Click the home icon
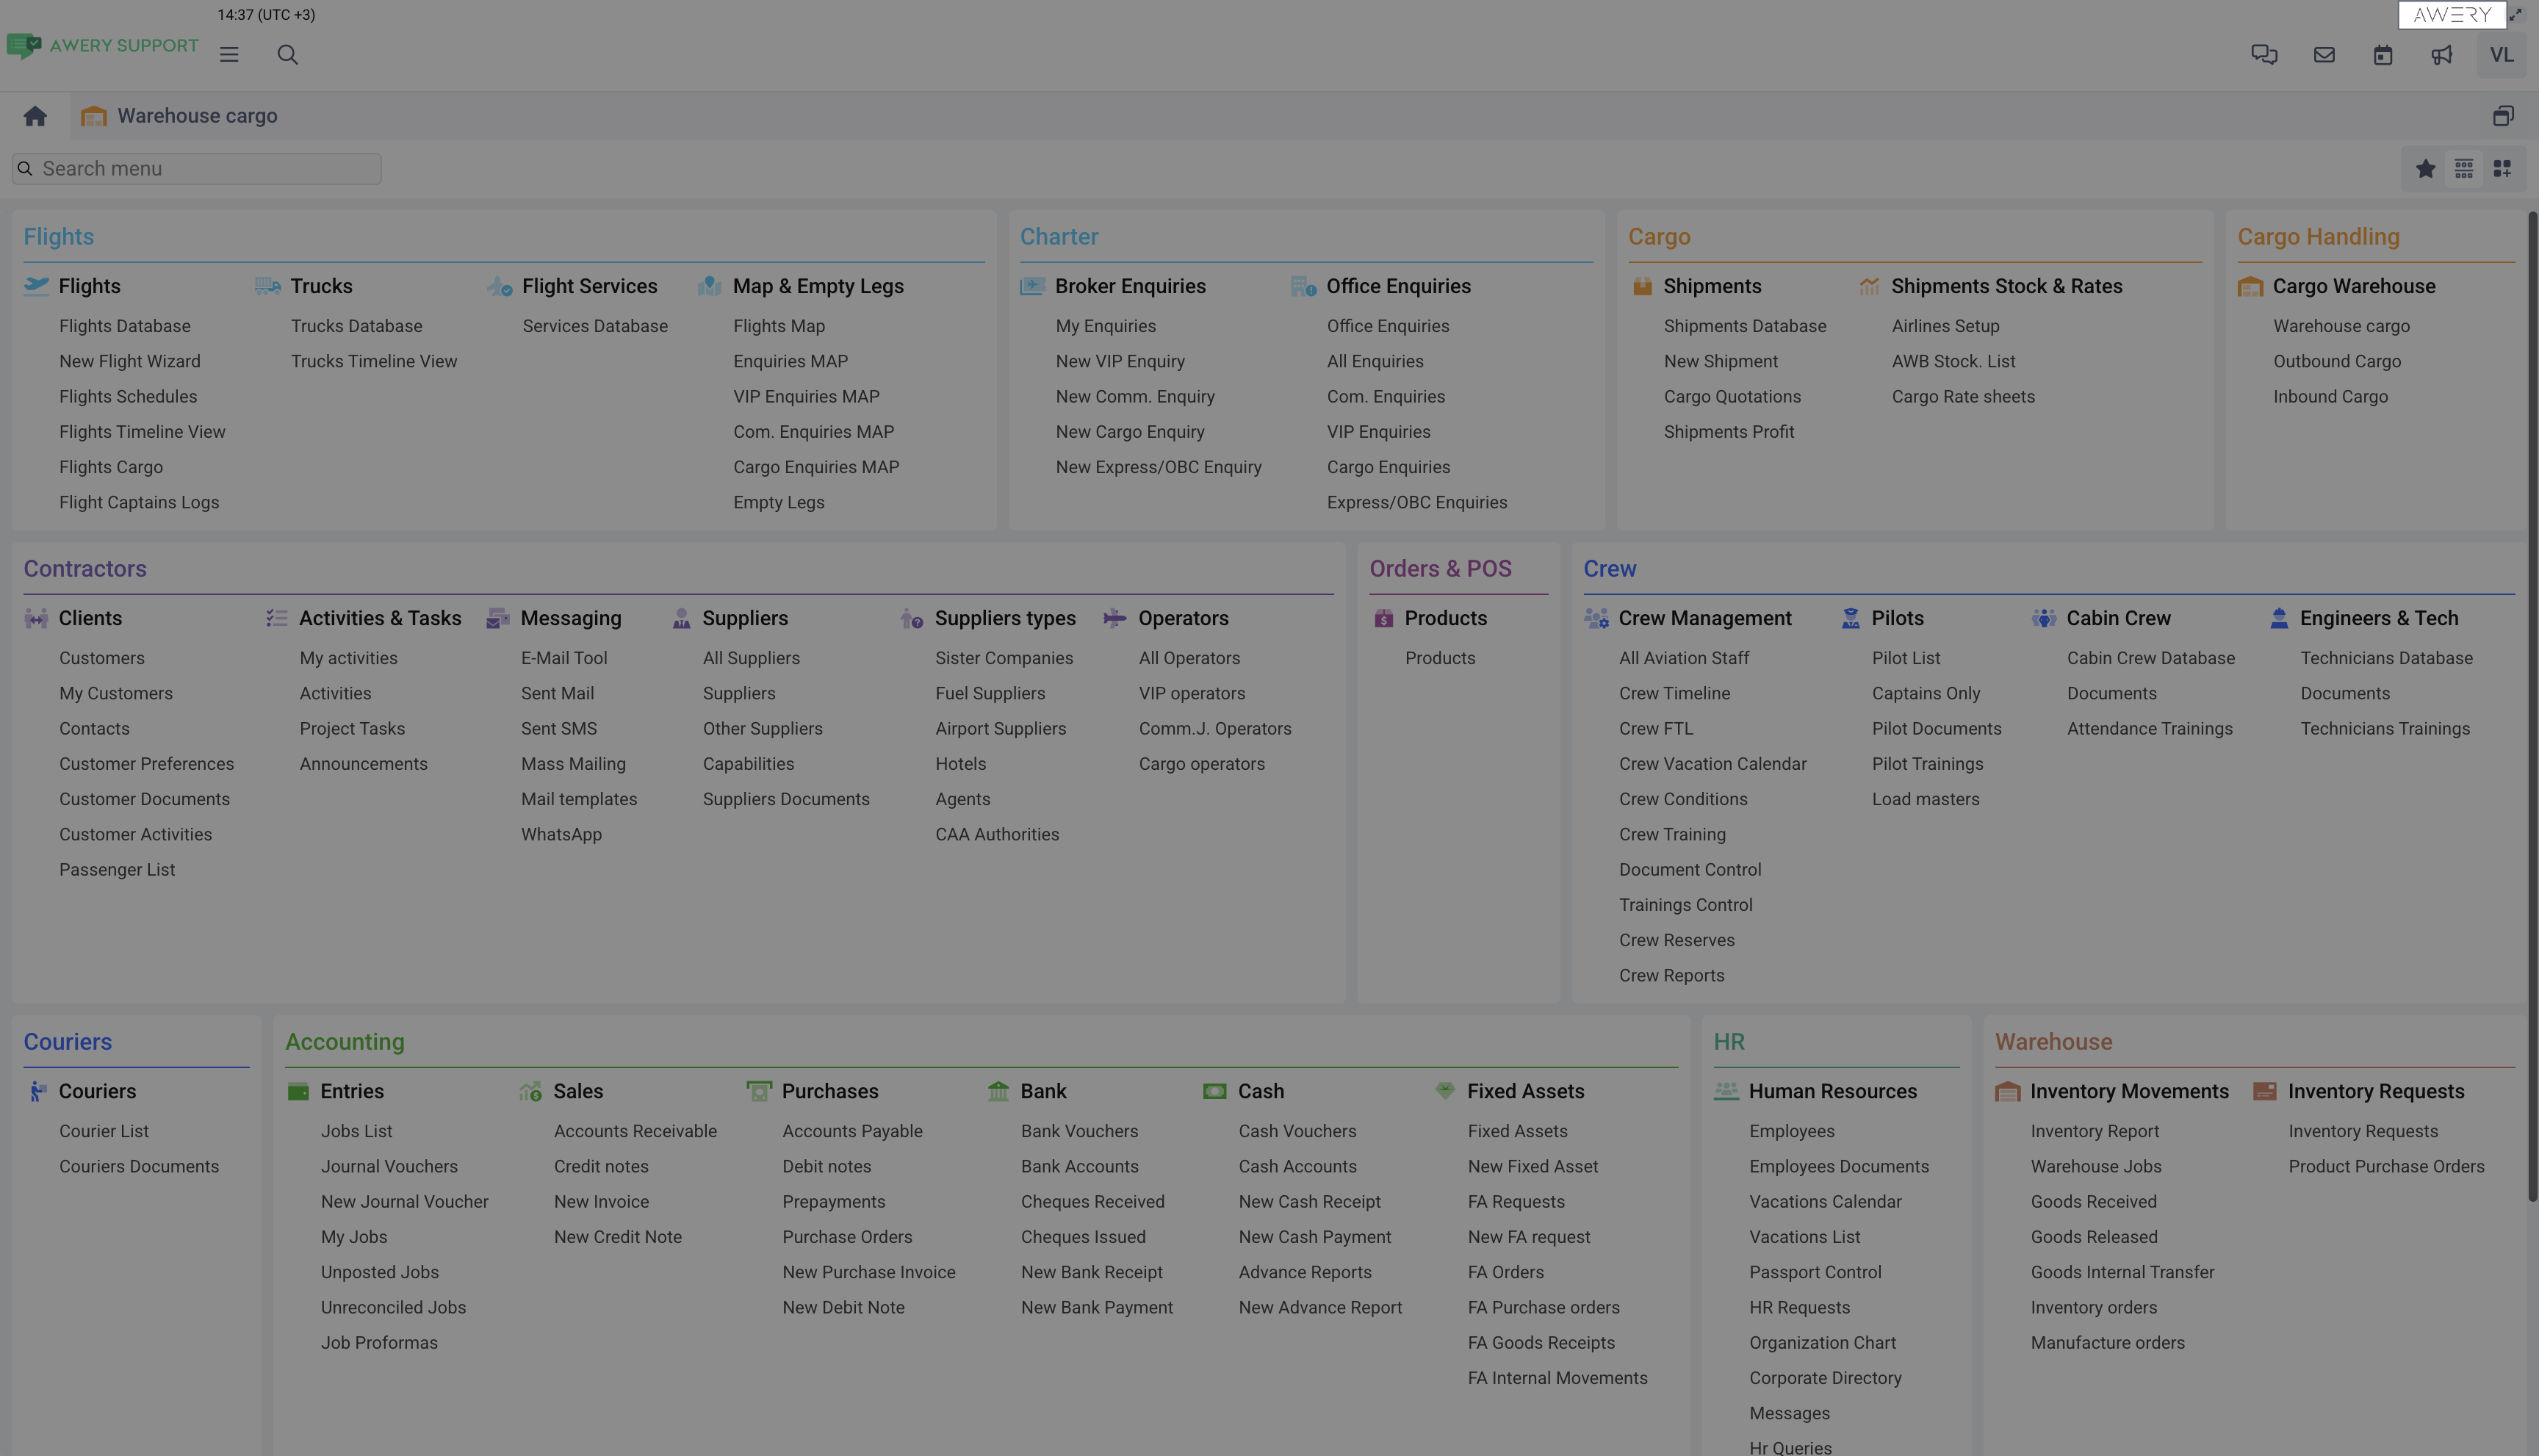 pyautogui.click(x=35, y=116)
